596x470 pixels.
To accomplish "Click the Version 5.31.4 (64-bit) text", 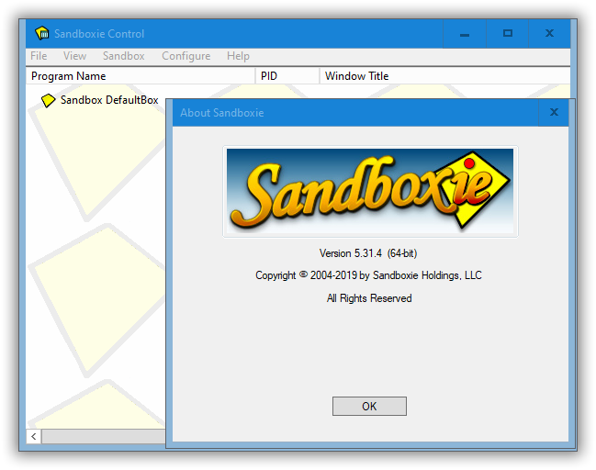I will (368, 253).
